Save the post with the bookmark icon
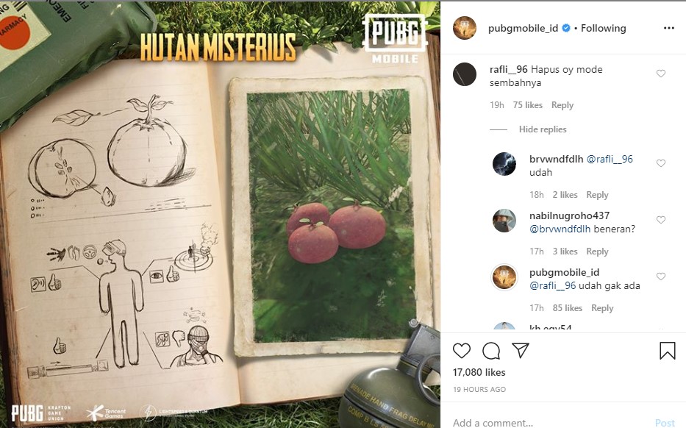 click(x=667, y=351)
